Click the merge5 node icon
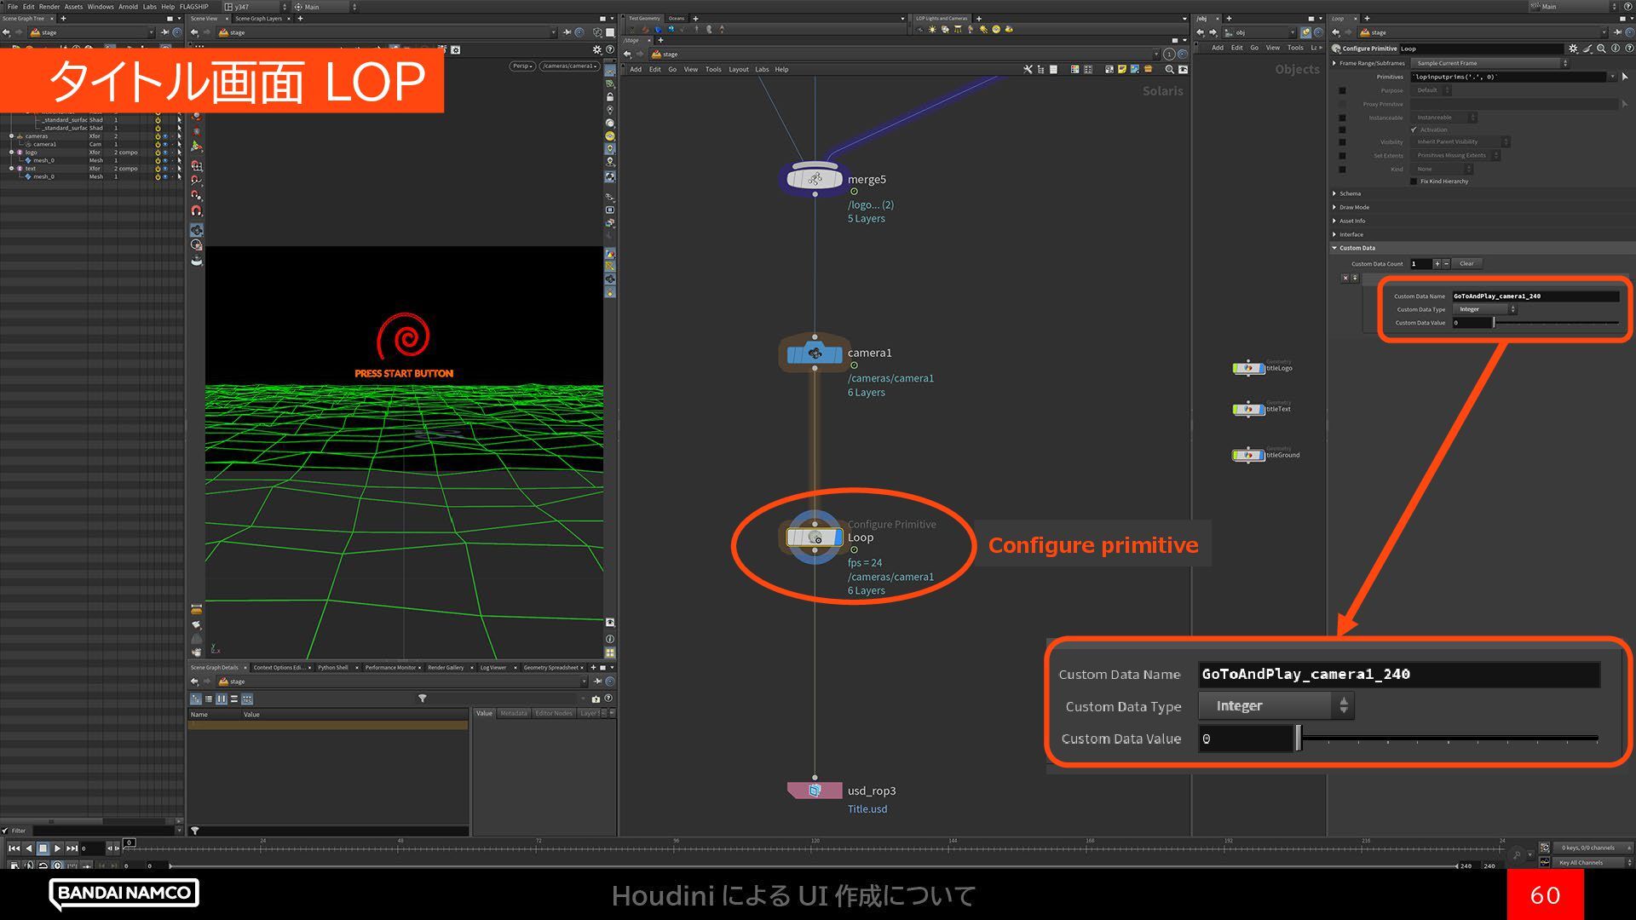 click(814, 179)
